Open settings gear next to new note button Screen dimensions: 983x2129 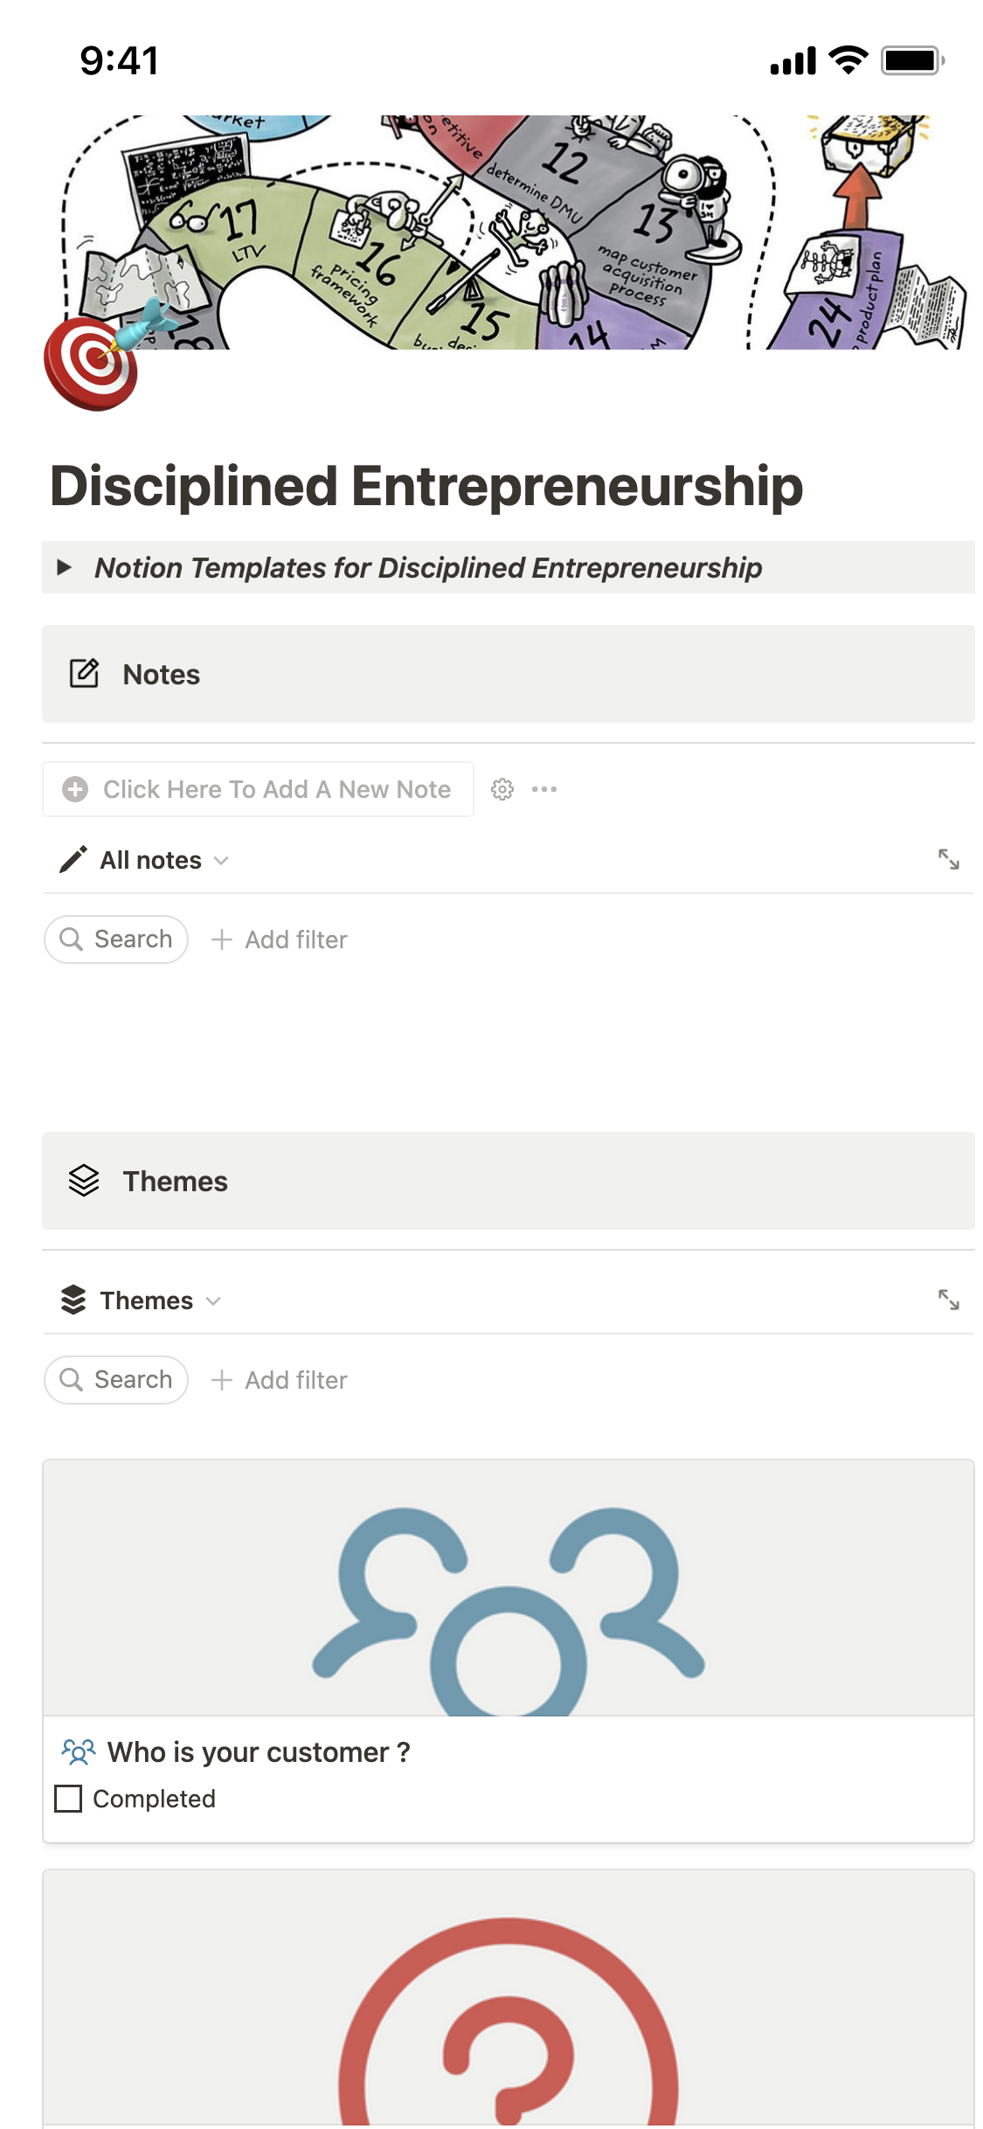[502, 789]
